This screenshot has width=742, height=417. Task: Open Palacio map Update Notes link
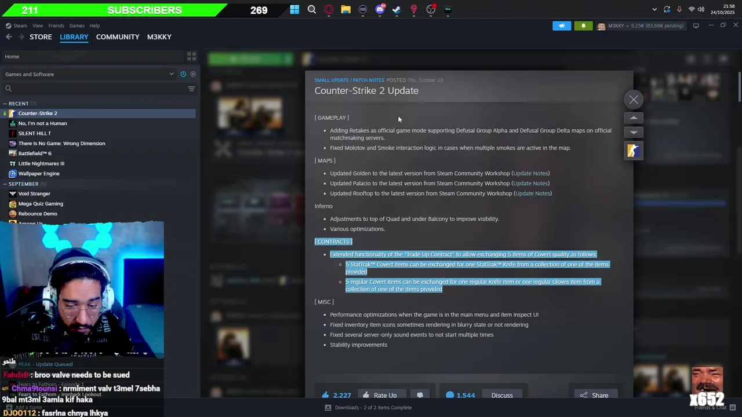point(530,183)
